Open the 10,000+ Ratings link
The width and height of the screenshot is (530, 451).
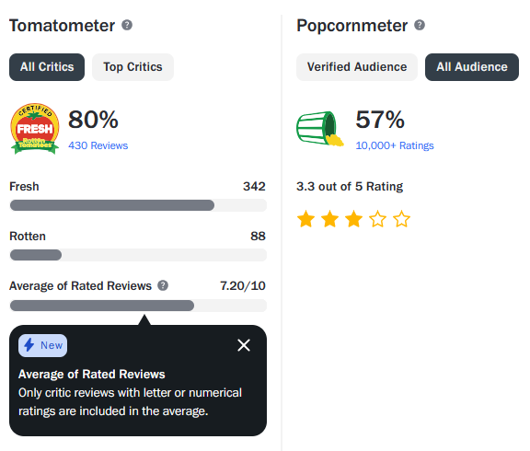[x=395, y=145]
